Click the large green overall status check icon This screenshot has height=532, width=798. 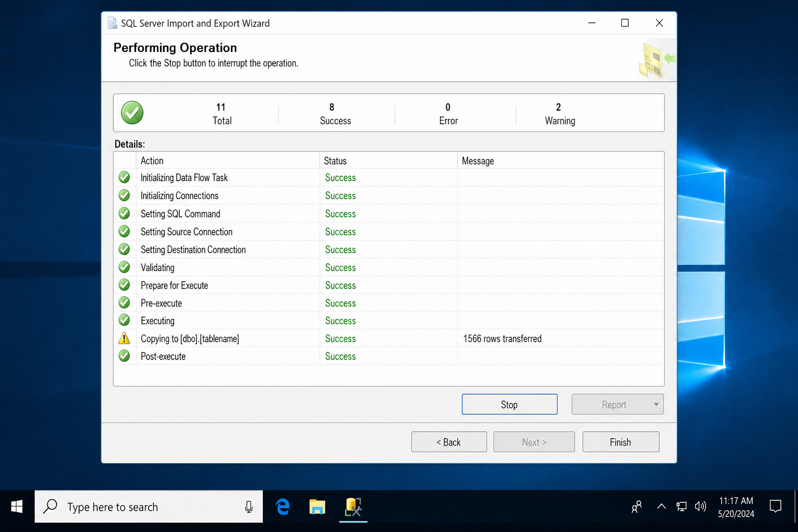pyautogui.click(x=132, y=113)
